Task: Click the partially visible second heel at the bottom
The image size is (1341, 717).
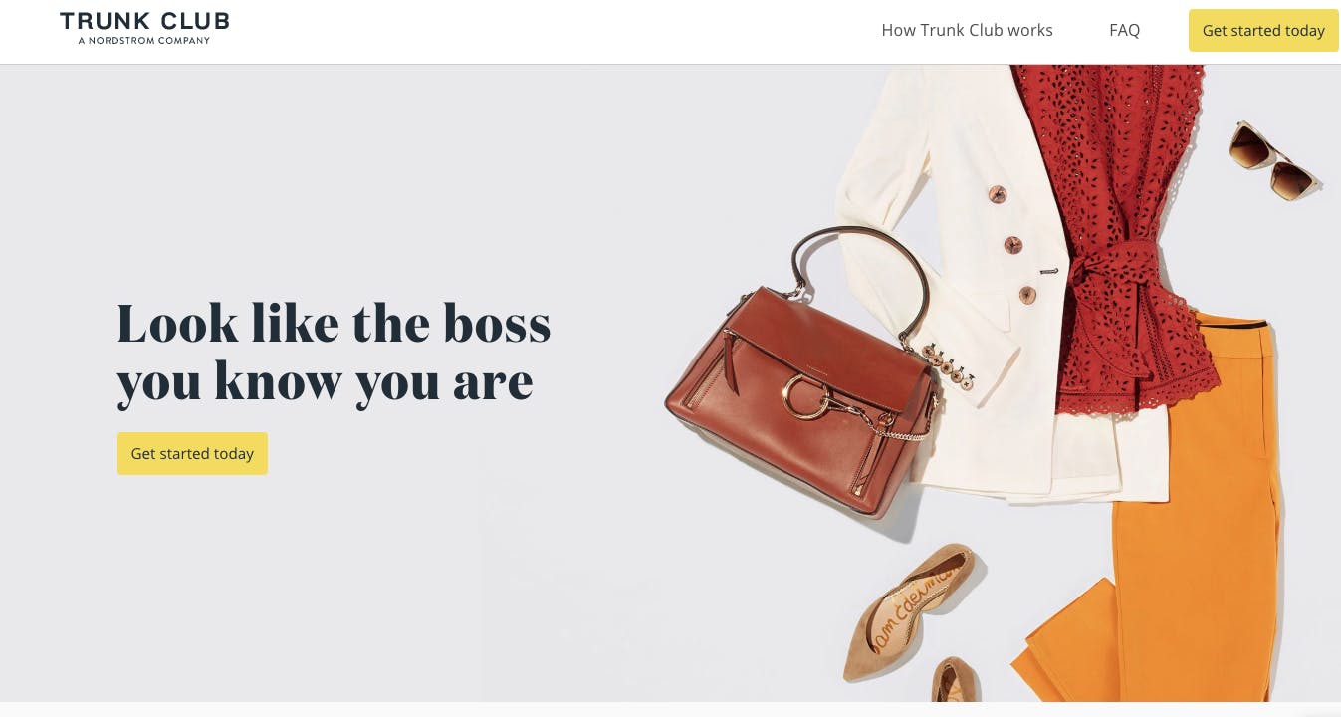Action: tap(956, 680)
